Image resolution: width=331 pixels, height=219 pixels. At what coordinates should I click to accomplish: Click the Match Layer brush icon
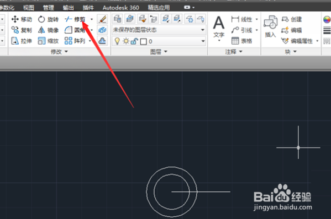[143, 19]
